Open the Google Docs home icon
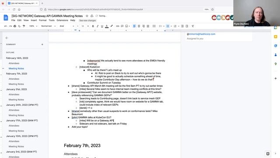 [6, 18]
